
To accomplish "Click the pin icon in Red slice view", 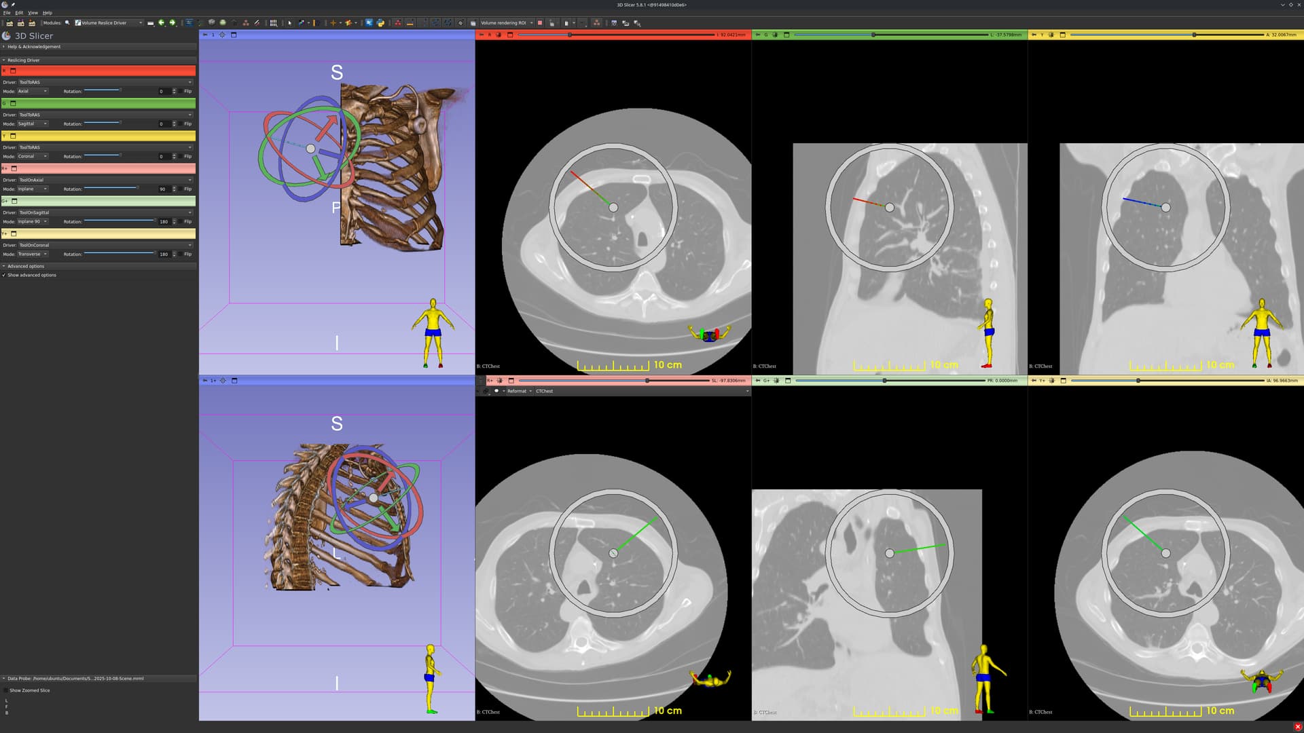I will coord(482,35).
